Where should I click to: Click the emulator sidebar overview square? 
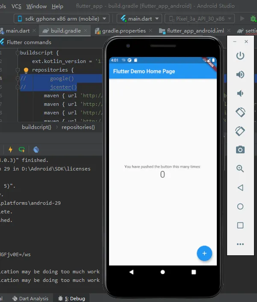pos(240,225)
